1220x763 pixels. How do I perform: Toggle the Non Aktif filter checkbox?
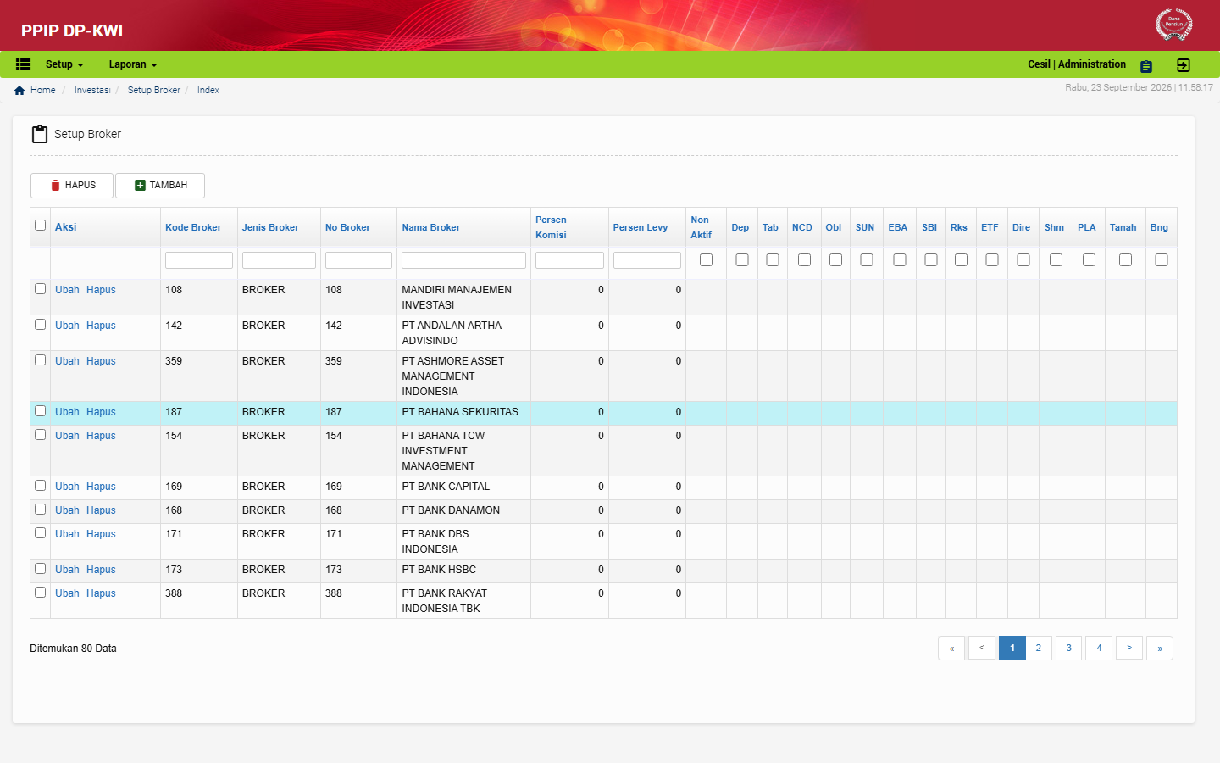tap(706, 260)
